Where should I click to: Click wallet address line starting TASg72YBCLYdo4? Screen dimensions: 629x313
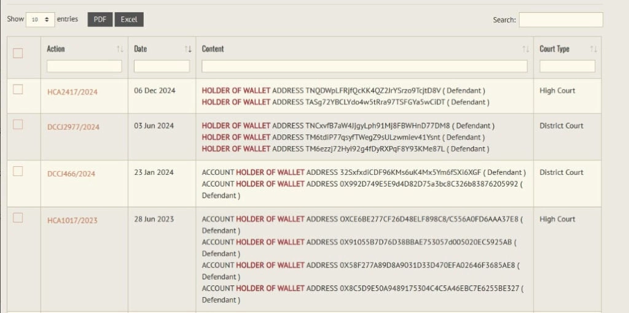(345, 102)
